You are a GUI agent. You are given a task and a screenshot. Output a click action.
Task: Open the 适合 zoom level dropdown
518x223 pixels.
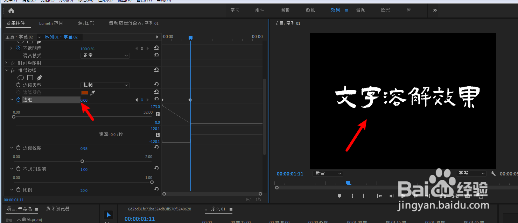[x=328, y=173]
